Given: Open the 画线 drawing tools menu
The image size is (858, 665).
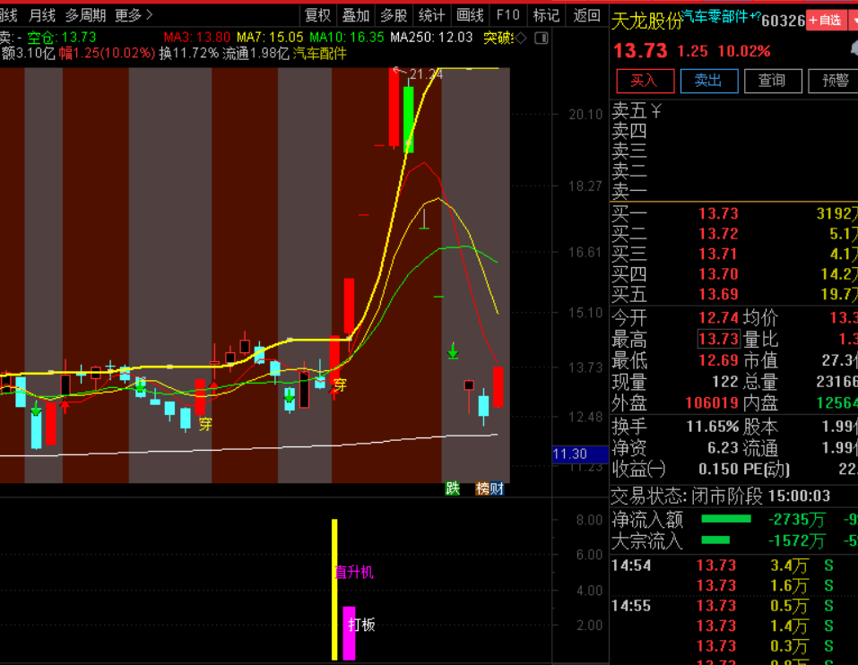Looking at the screenshot, I should point(470,15).
